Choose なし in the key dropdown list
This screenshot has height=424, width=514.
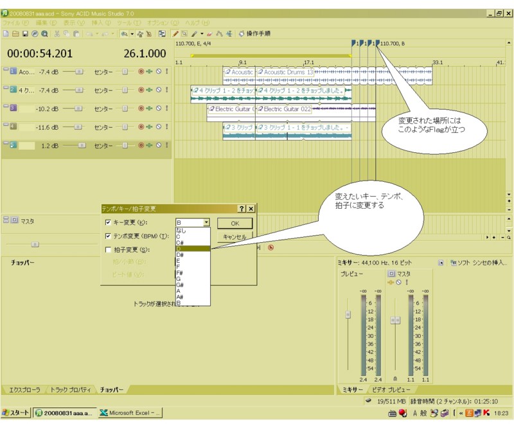193,231
